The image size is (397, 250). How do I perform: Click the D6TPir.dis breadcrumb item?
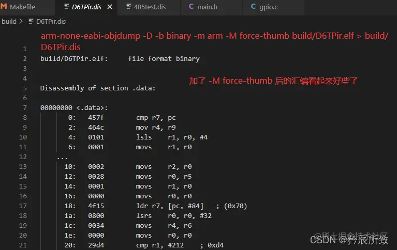coord(51,22)
